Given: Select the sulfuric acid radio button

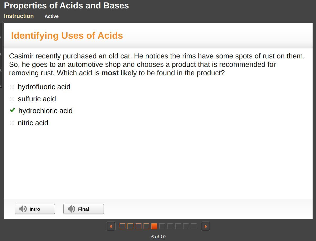Looking at the screenshot, I should [x=12, y=99].
